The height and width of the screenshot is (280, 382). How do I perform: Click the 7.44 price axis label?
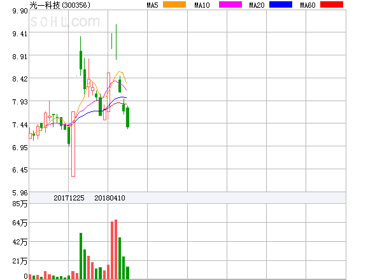[x=20, y=125]
